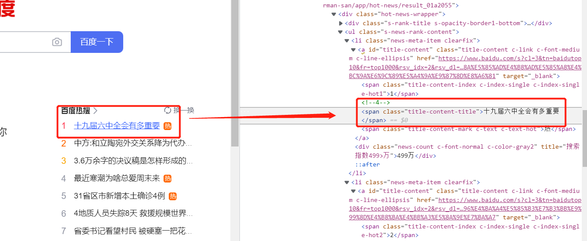This screenshot has width=587, height=241.
Task: Expand the div s-rank-title node
Action: (x=341, y=23)
